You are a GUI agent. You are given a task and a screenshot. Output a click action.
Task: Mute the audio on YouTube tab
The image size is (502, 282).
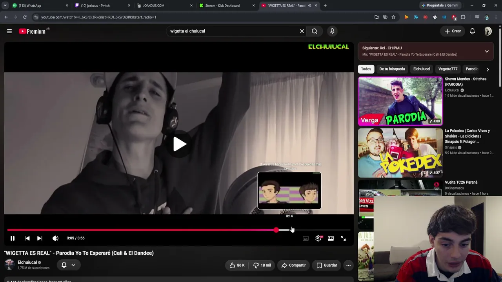[x=309, y=5]
